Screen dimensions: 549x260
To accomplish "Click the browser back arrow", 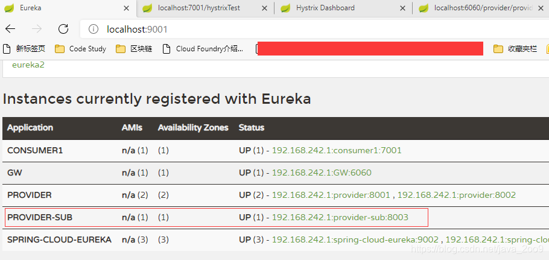I will tap(10, 29).
